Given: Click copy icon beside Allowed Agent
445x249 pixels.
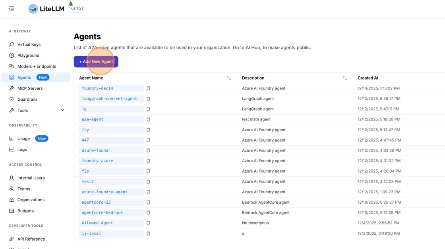Looking at the screenshot, I should pos(148,223).
